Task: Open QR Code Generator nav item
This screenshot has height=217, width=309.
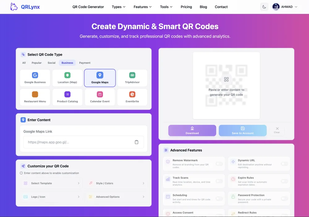Action: [x=88, y=7]
